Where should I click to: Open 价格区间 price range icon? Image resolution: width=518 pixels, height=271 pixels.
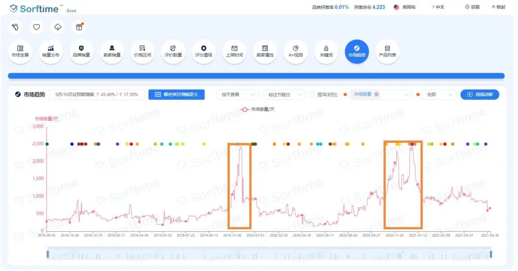[x=143, y=51]
